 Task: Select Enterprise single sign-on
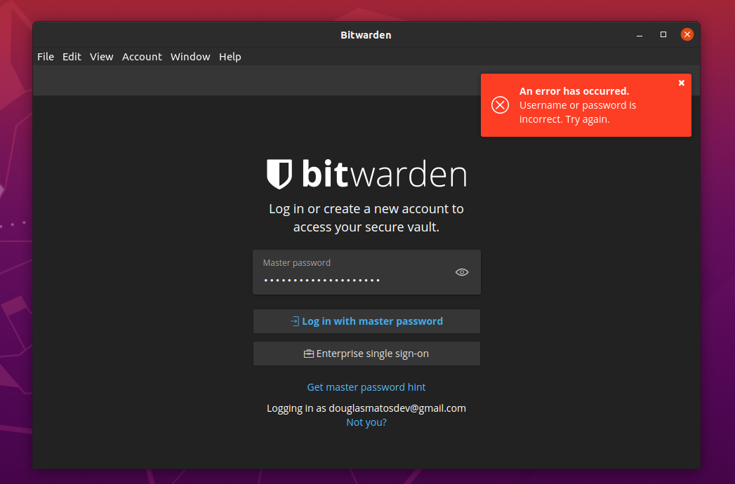[366, 354]
